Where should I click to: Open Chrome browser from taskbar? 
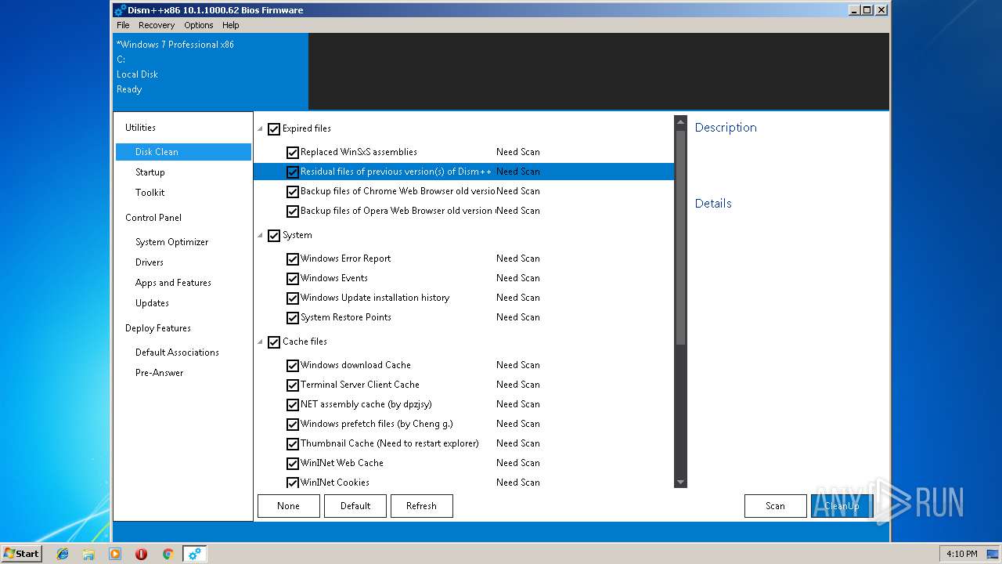pos(168,554)
